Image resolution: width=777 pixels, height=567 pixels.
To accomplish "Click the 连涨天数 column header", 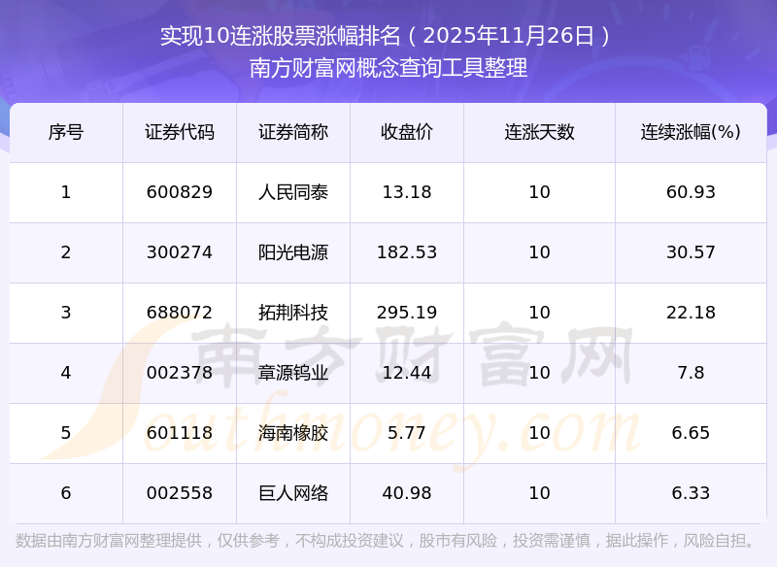I will tap(539, 132).
